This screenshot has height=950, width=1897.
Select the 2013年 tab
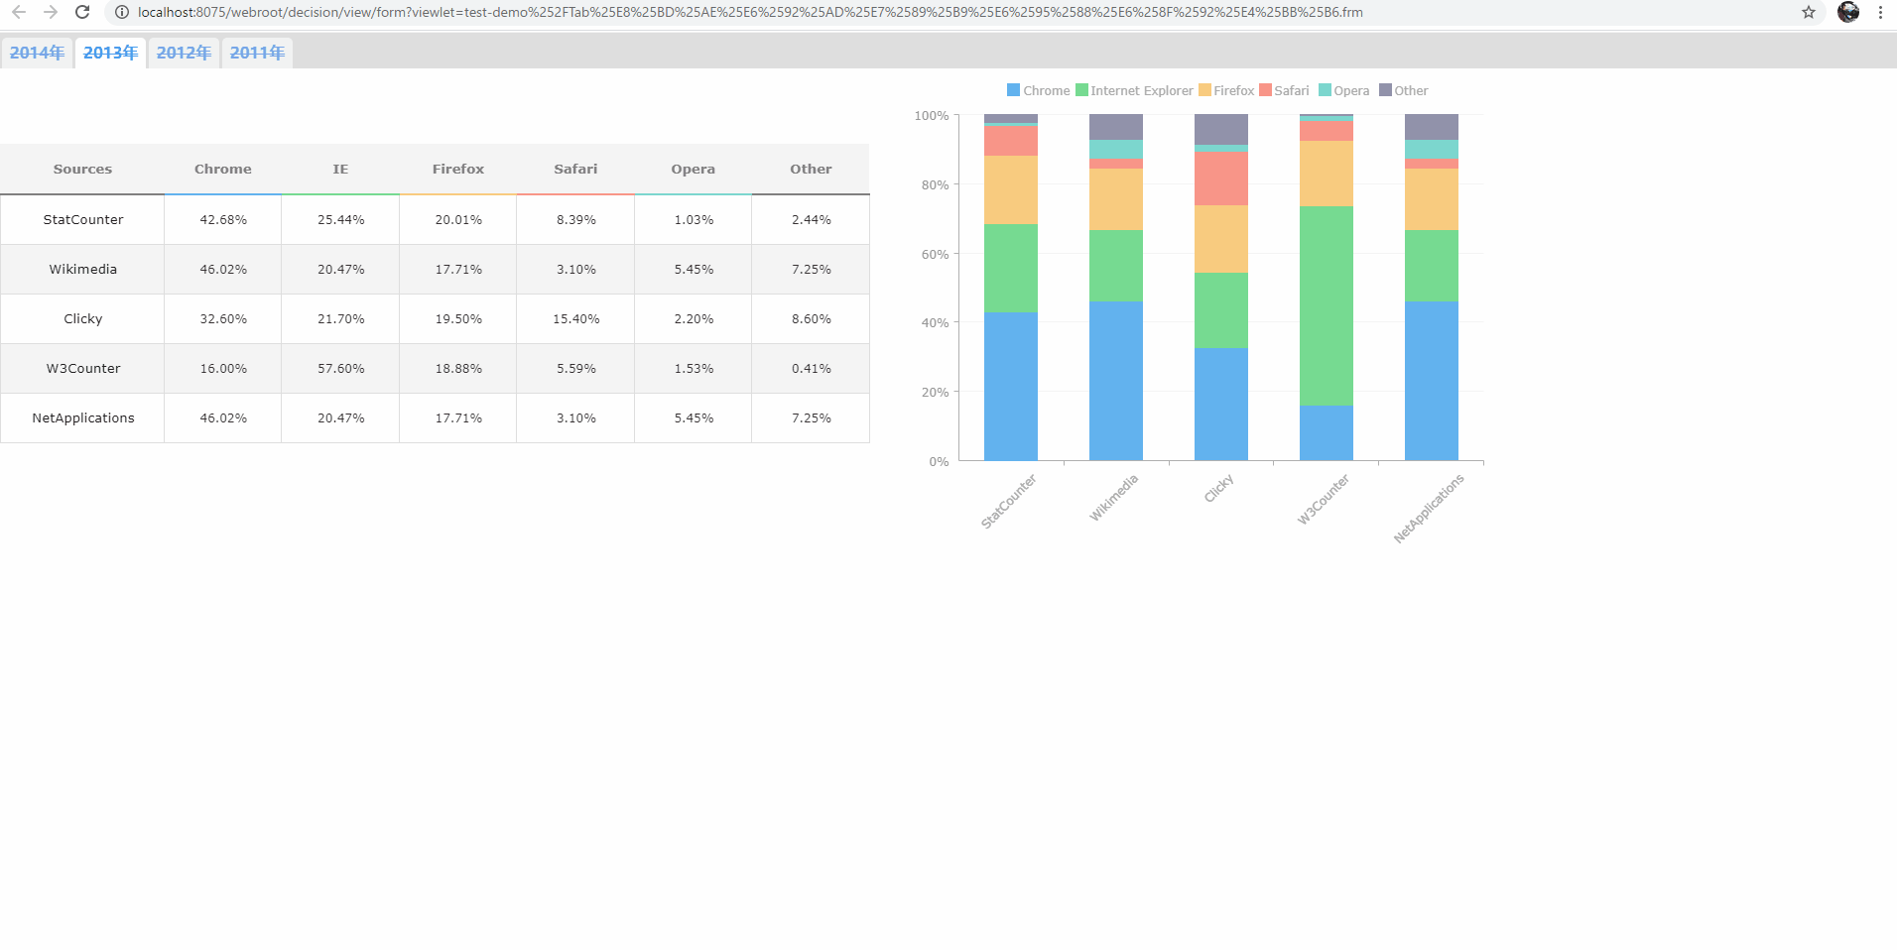[x=110, y=53]
